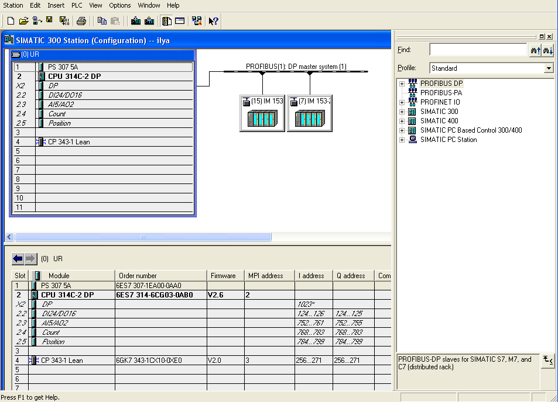This screenshot has height=402, width=558.
Task: Select empty slot 5 in rack
Action: pos(103,151)
